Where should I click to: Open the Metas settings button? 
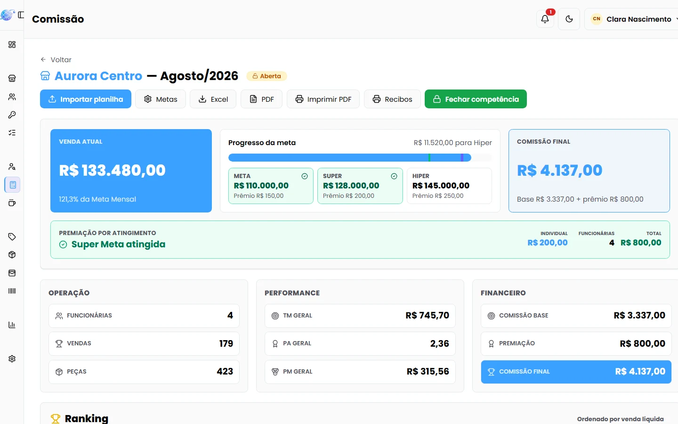pyautogui.click(x=161, y=99)
